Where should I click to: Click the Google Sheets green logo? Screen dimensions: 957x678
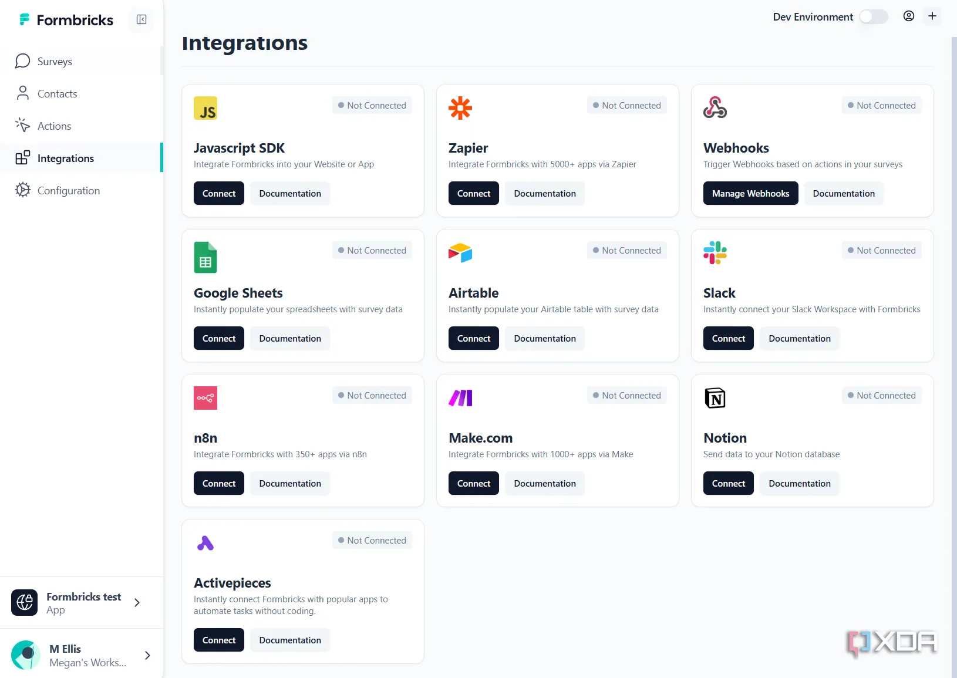(x=205, y=257)
